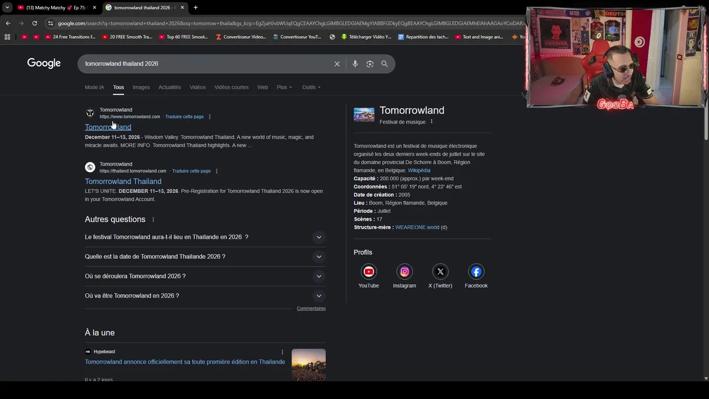This screenshot has height=399, width=709.
Task: Switch to Mode IA tab
Action: tap(94, 87)
